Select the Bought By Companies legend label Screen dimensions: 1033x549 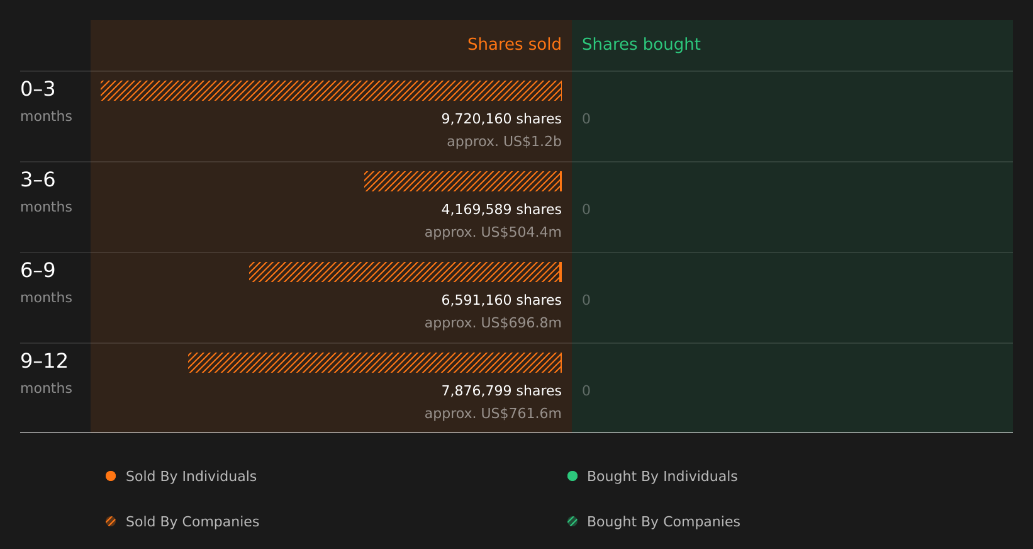tap(663, 522)
